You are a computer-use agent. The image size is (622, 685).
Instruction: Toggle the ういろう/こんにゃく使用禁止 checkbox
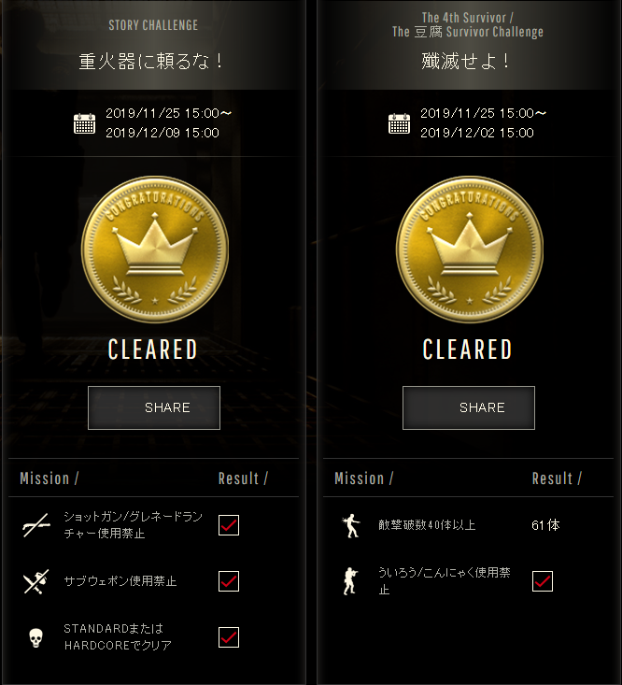point(543,581)
